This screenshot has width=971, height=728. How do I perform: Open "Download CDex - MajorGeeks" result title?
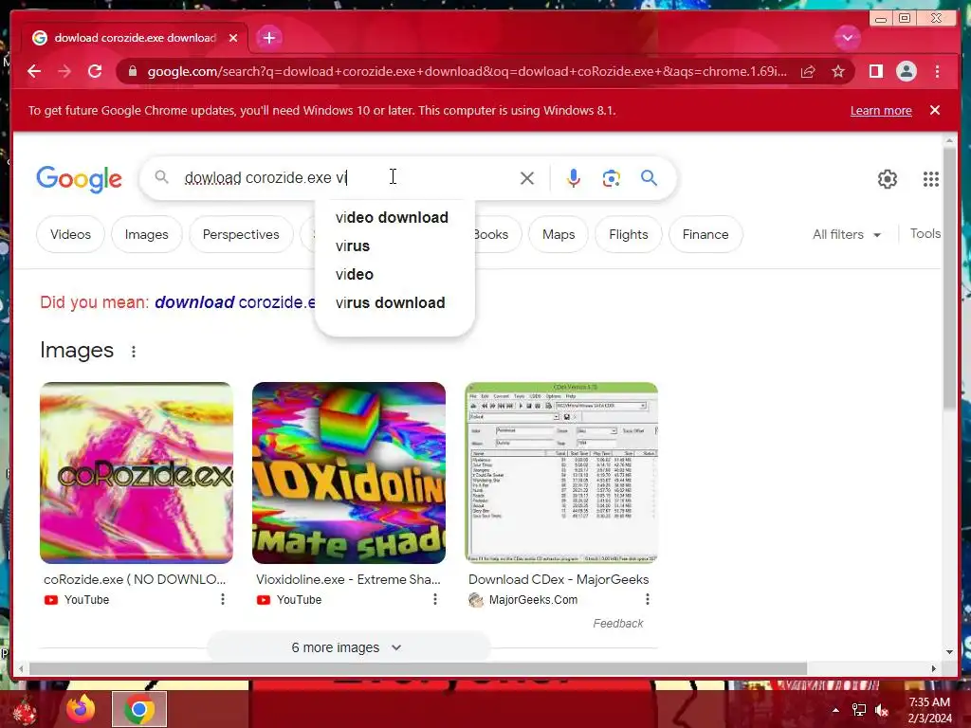[559, 579]
